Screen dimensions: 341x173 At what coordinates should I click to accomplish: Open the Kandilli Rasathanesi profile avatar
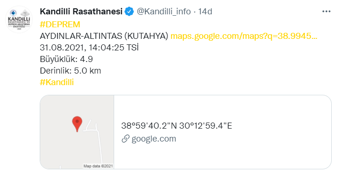[x=19, y=19]
